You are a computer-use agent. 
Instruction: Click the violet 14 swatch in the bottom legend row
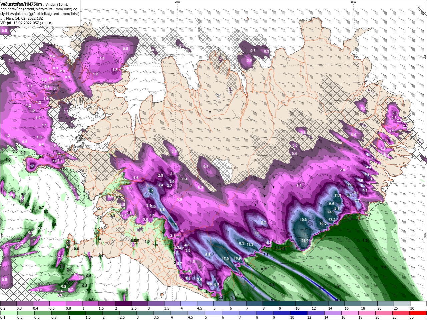pos(333,313)
